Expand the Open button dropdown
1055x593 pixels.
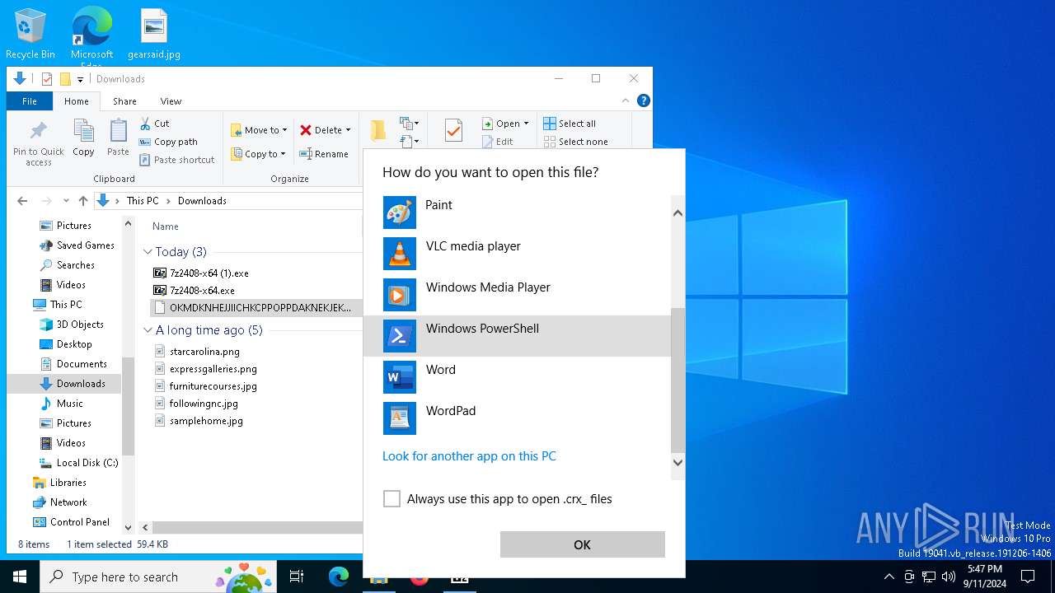tap(526, 124)
